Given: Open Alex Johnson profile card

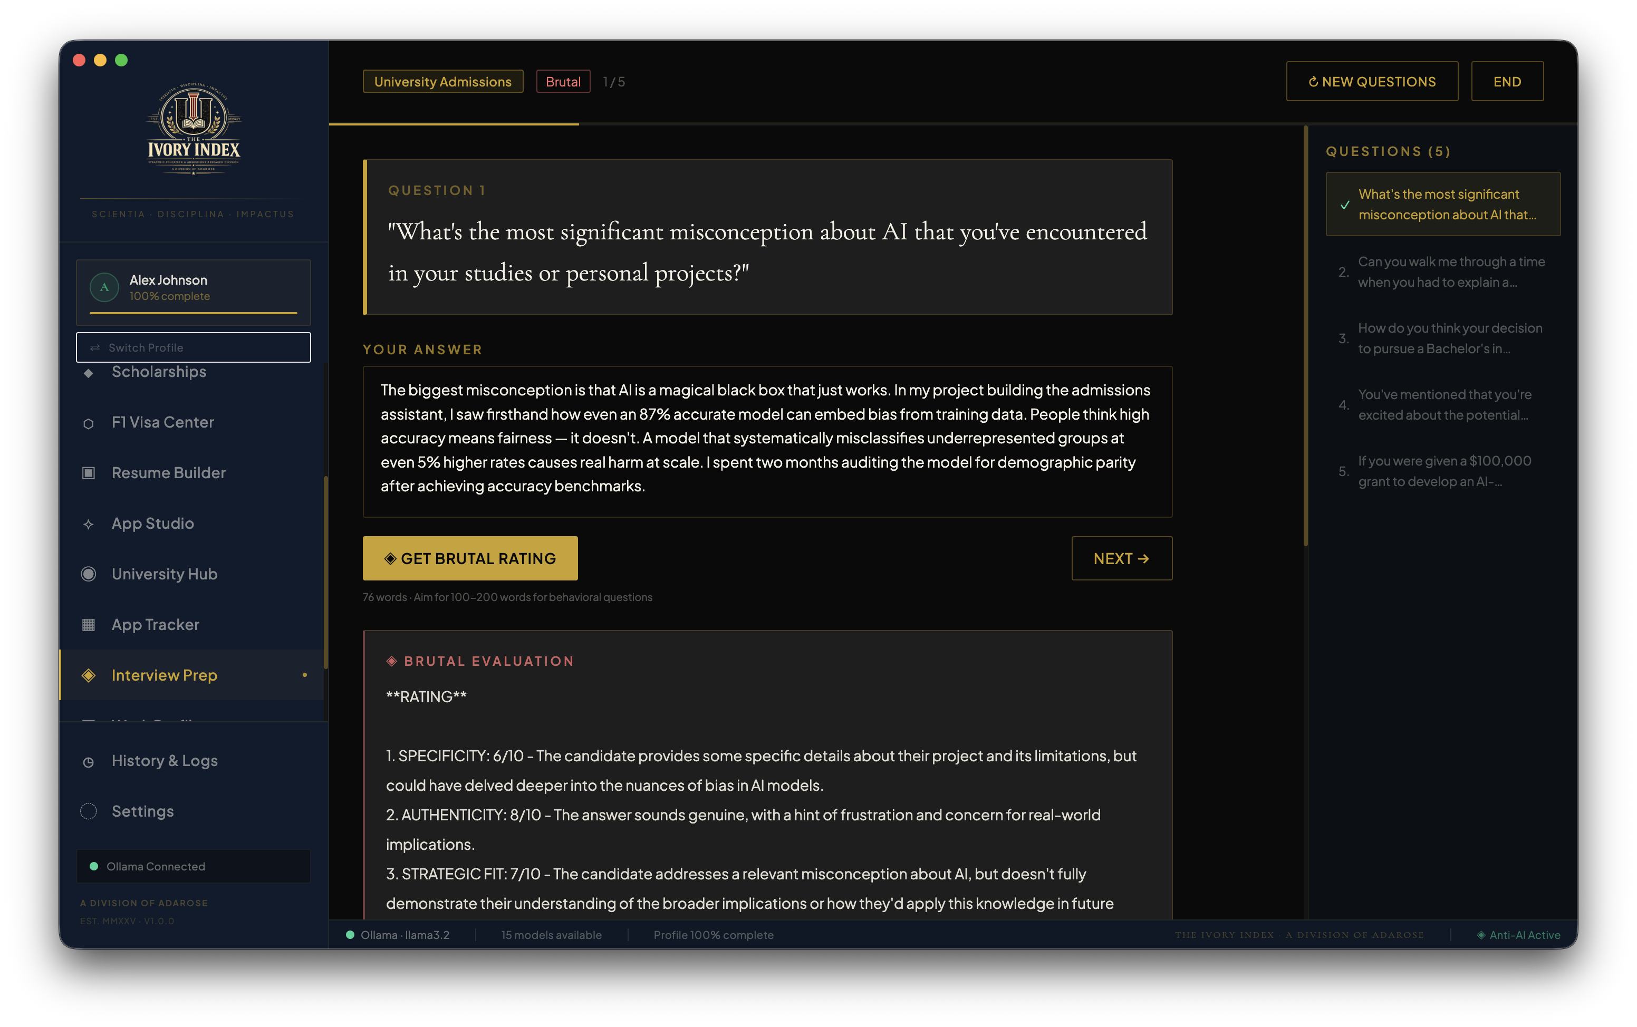Looking at the screenshot, I should [x=194, y=292].
